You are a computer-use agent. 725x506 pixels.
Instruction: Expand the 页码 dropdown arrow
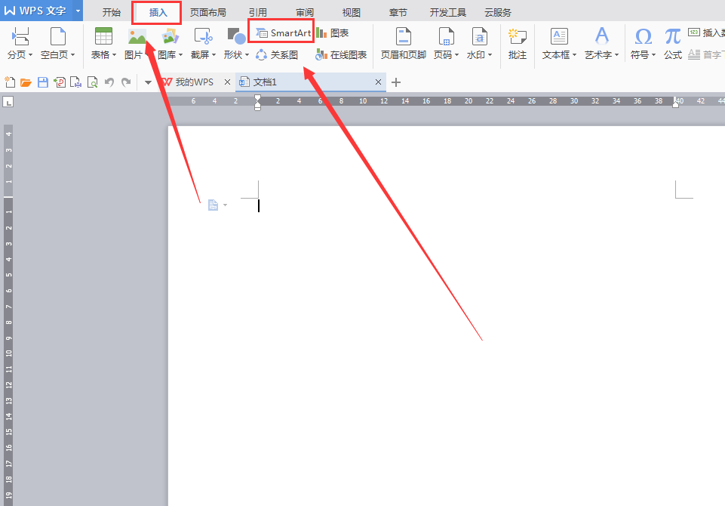click(x=457, y=55)
